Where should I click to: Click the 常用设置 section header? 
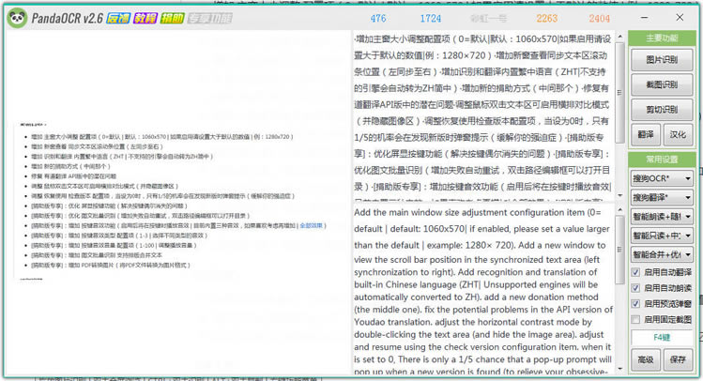point(662,160)
